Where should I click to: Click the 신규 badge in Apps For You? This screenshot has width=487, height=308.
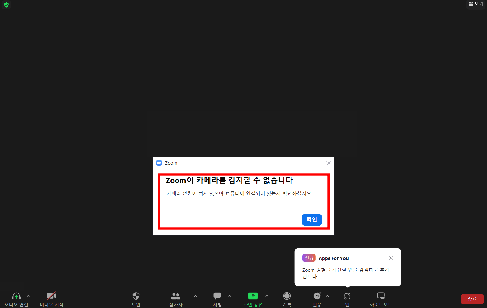pyautogui.click(x=309, y=258)
